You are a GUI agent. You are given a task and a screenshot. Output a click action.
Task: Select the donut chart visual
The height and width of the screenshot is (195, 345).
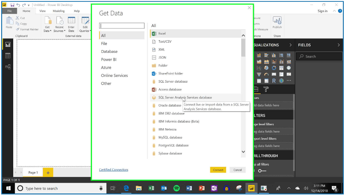tap(274, 68)
